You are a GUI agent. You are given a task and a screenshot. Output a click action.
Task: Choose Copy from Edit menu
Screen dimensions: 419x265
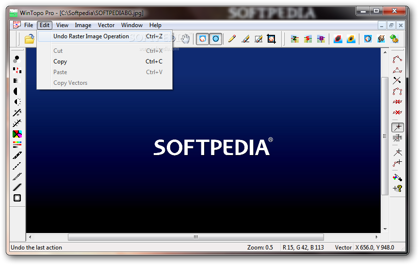click(104, 62)
